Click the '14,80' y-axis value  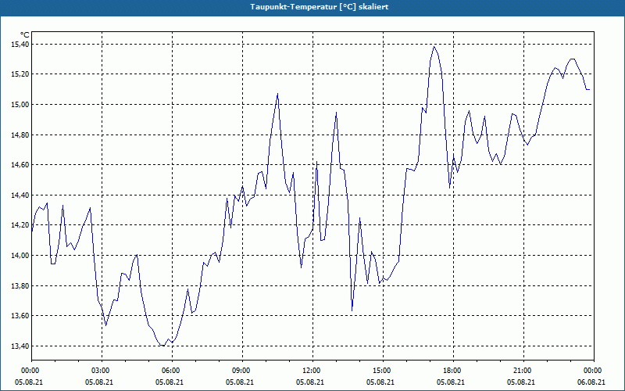(19, 135)
